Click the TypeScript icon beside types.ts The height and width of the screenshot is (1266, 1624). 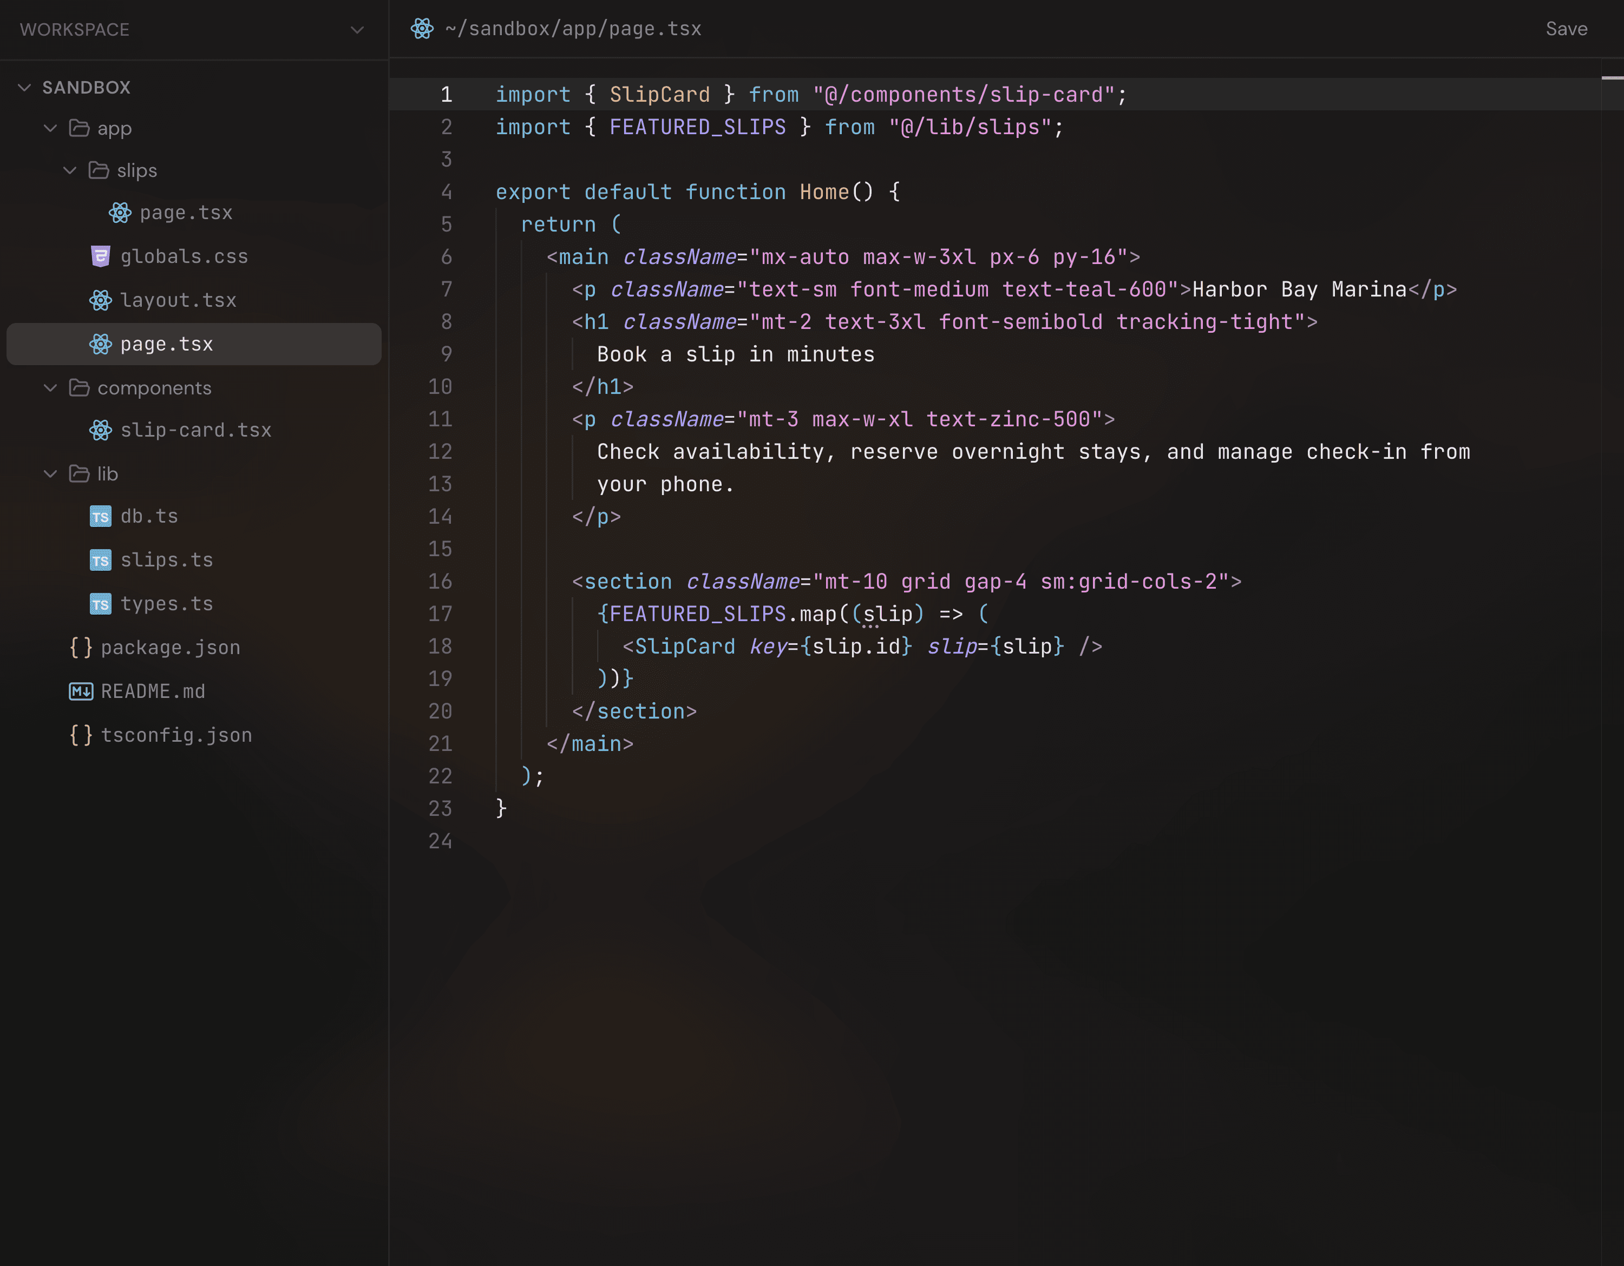pyautogui.click(x=100, y=604)
